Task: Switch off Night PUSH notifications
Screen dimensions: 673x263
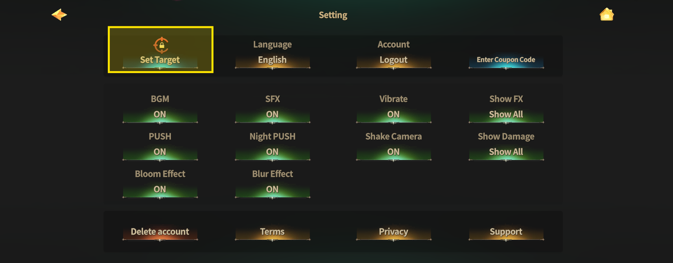Action: 272,152
